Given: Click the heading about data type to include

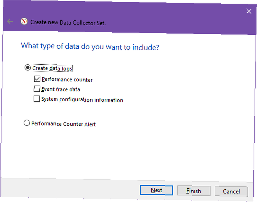Looking at the screenshot, I should coord(90,46).
